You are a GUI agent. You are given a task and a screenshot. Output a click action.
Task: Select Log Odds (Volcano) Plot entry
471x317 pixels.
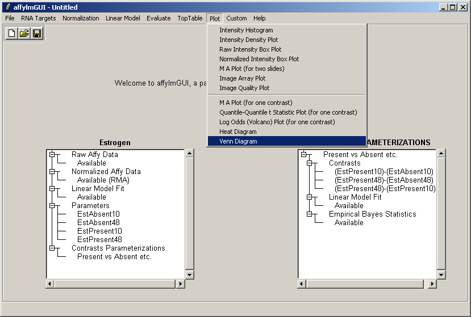click(x=277, y=122)
